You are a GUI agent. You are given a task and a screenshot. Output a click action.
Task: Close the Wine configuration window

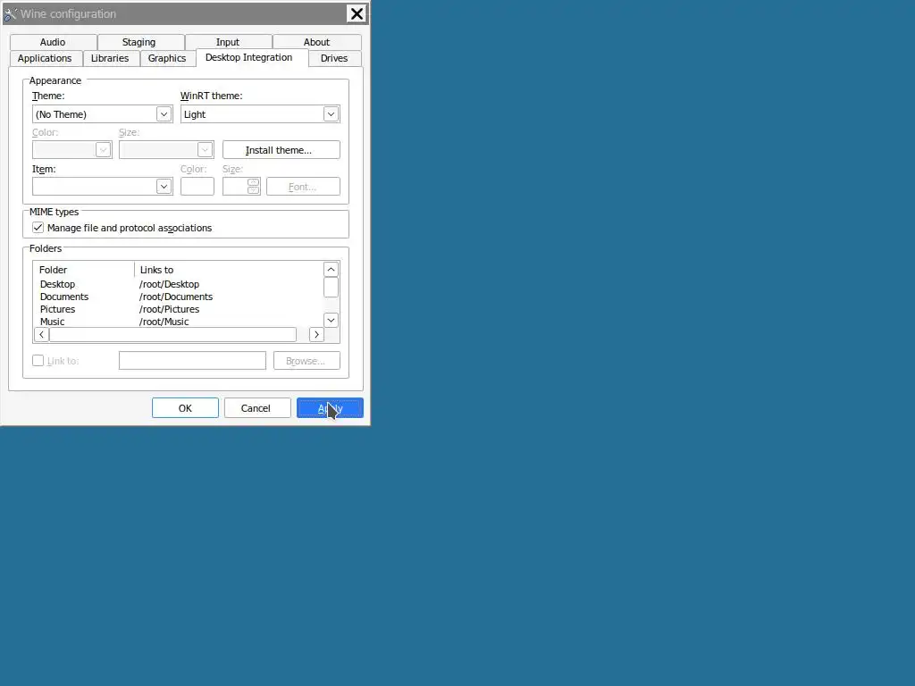tap(357, 13)
